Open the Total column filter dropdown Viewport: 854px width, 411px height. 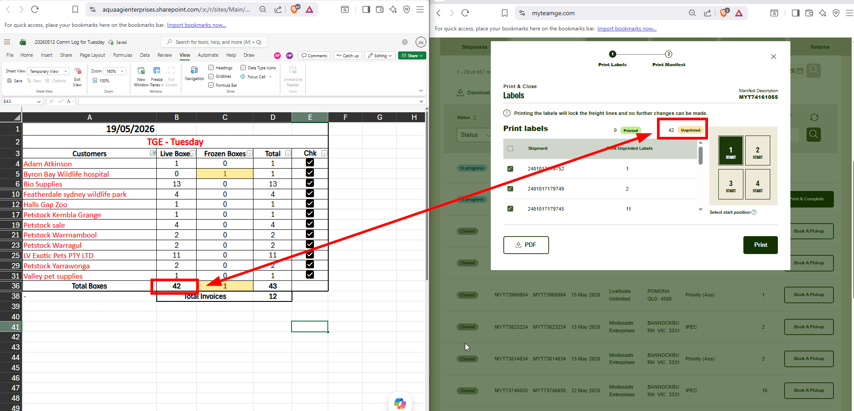[288, 153]
